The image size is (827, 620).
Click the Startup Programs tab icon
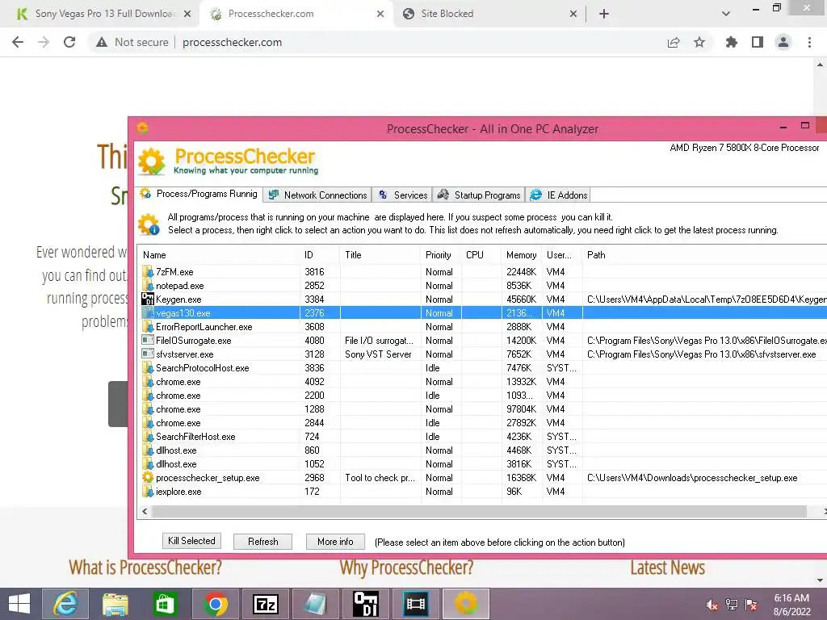[443, 195]
